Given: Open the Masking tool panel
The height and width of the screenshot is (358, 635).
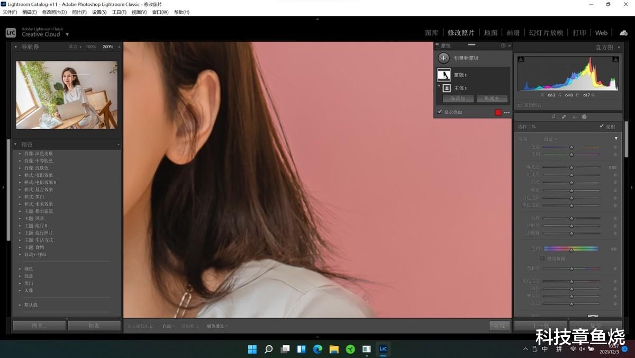Looking at the screenshot, I should [x=584, y=117].
